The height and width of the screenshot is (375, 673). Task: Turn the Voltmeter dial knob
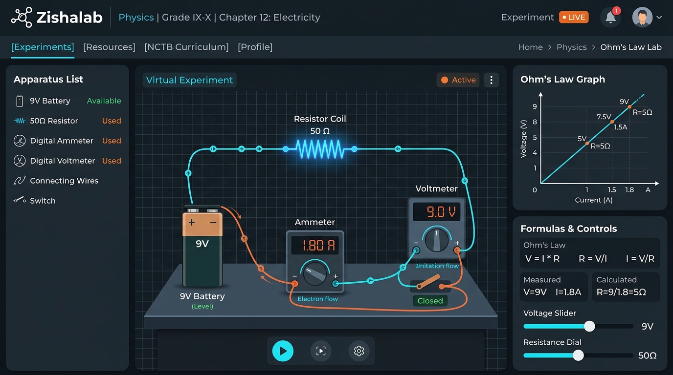coord(436,240)
